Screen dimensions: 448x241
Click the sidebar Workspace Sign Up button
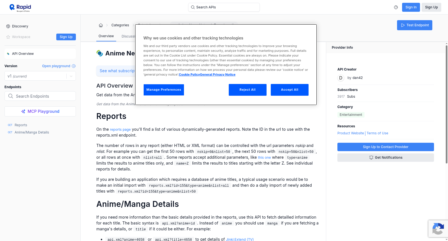click(x=66, y=37)
